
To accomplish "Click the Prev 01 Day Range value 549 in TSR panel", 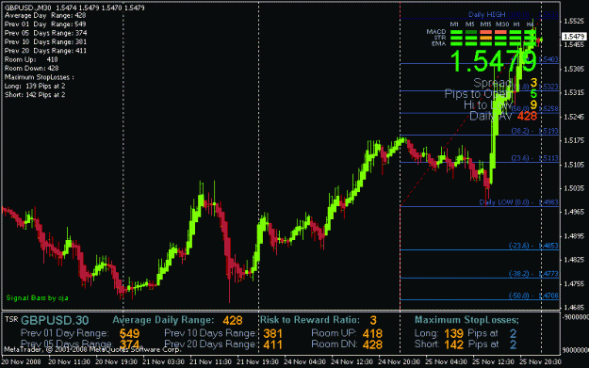I will click(130, 333).
